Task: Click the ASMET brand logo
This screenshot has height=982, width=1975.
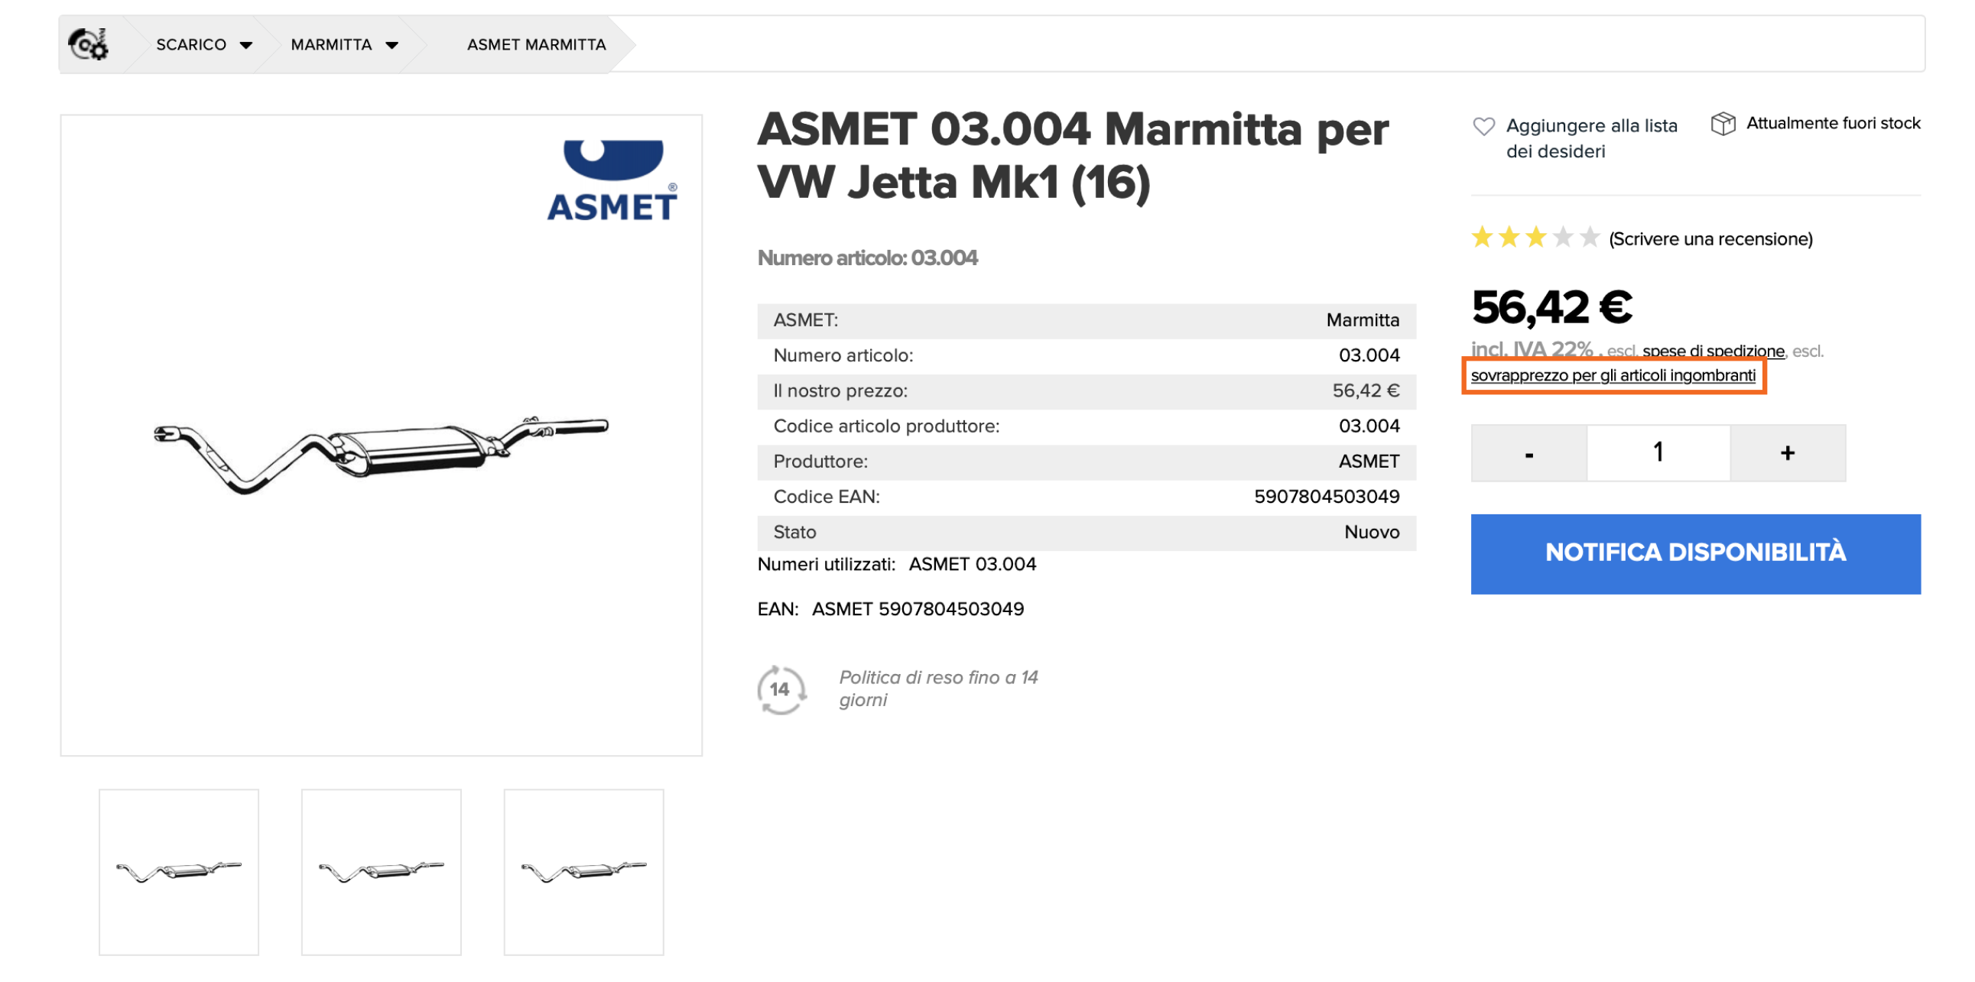Action: coord(612,181)
